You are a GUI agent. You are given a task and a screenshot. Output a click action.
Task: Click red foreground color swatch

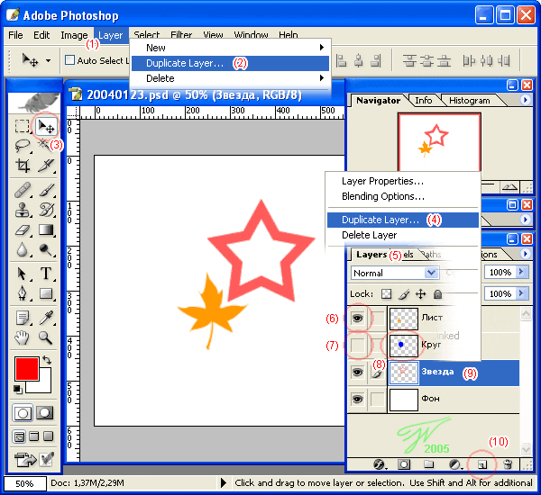pos(26,368)
